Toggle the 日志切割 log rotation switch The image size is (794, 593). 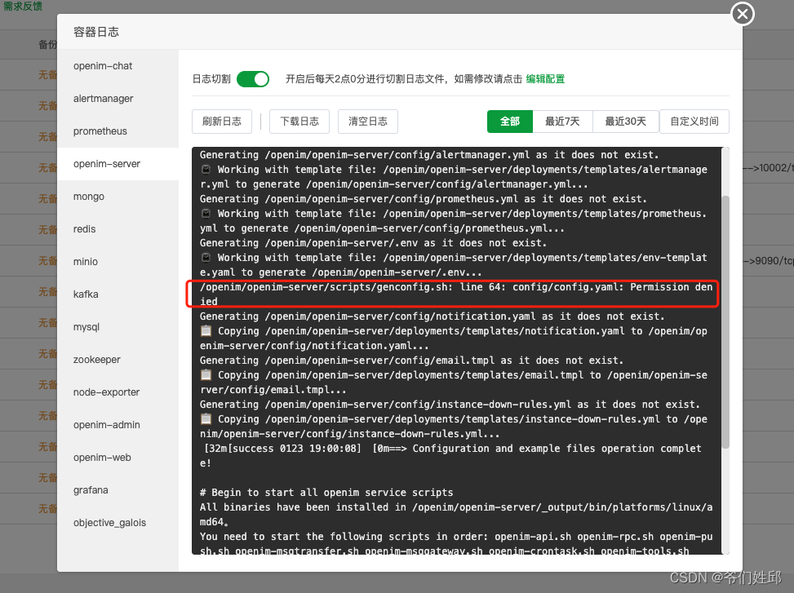pos(253,79)
